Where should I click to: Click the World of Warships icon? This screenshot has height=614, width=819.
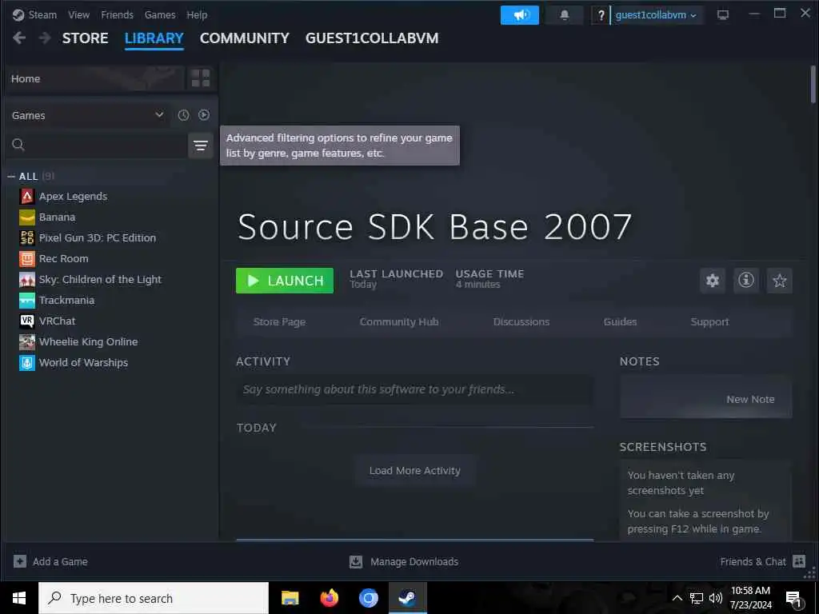[27, 362]
